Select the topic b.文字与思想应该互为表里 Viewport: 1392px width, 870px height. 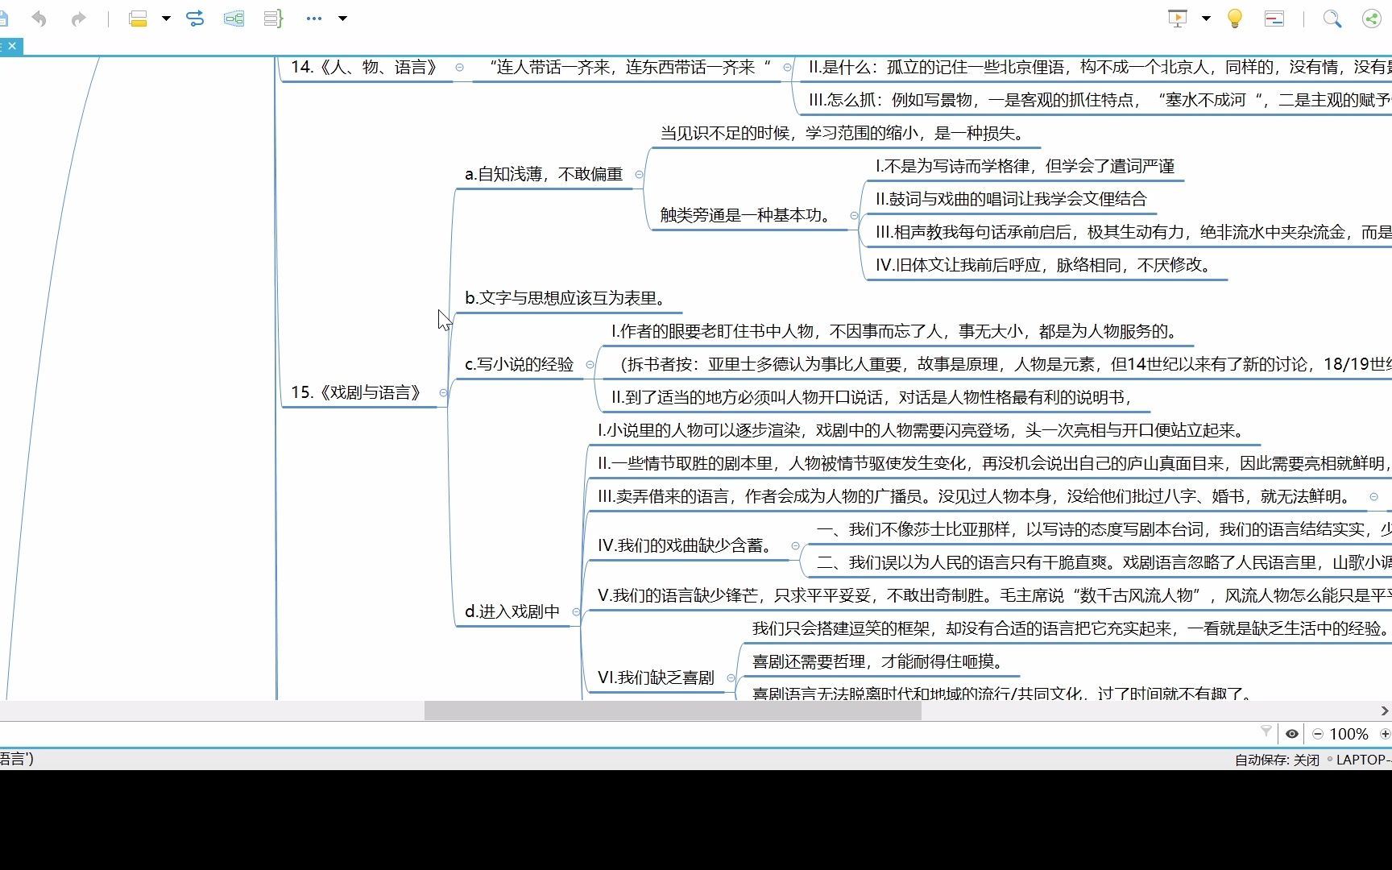pos(567,298)
